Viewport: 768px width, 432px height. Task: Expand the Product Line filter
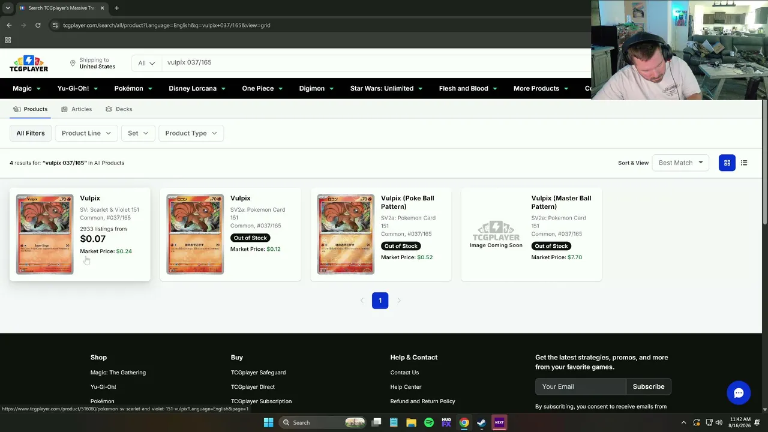pos(86,133)
